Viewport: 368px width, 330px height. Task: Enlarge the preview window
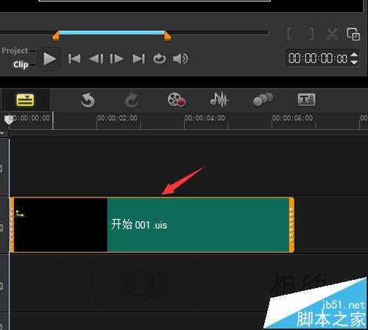[353, 34]
